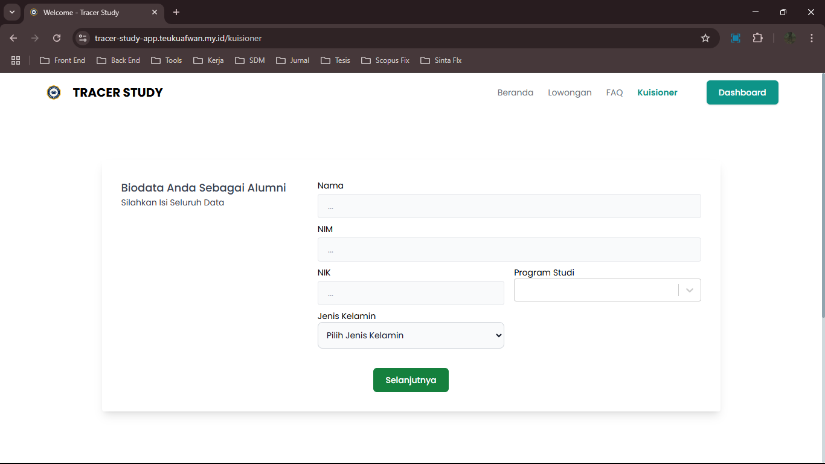Open the Jenis Kelamin select box
825x464 pixels.
pyautogui.click(x=411, y=335)
